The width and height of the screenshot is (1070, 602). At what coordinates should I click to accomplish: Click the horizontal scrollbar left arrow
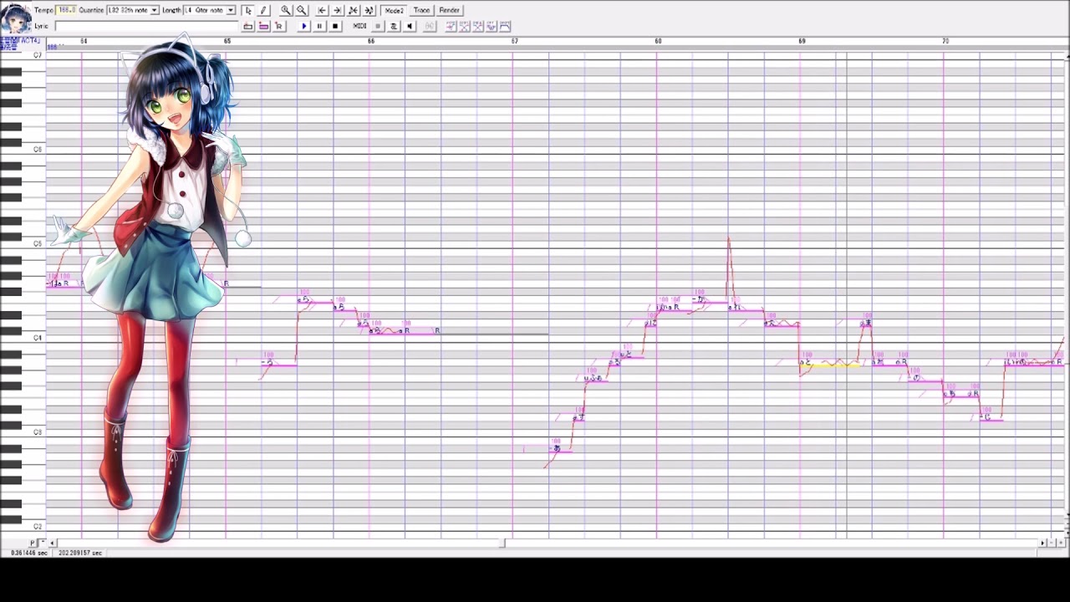53,543
